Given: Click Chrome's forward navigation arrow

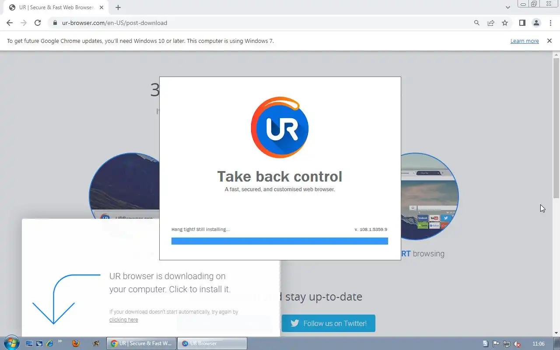Looking at the screenshot, I should 24,23.
